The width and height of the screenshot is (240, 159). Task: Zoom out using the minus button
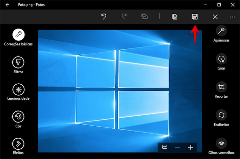click(177, 147)
